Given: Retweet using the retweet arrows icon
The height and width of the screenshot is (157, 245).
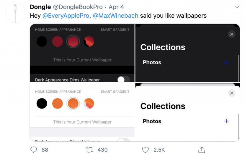Looking at the screenshot, I should click(89, 150).
